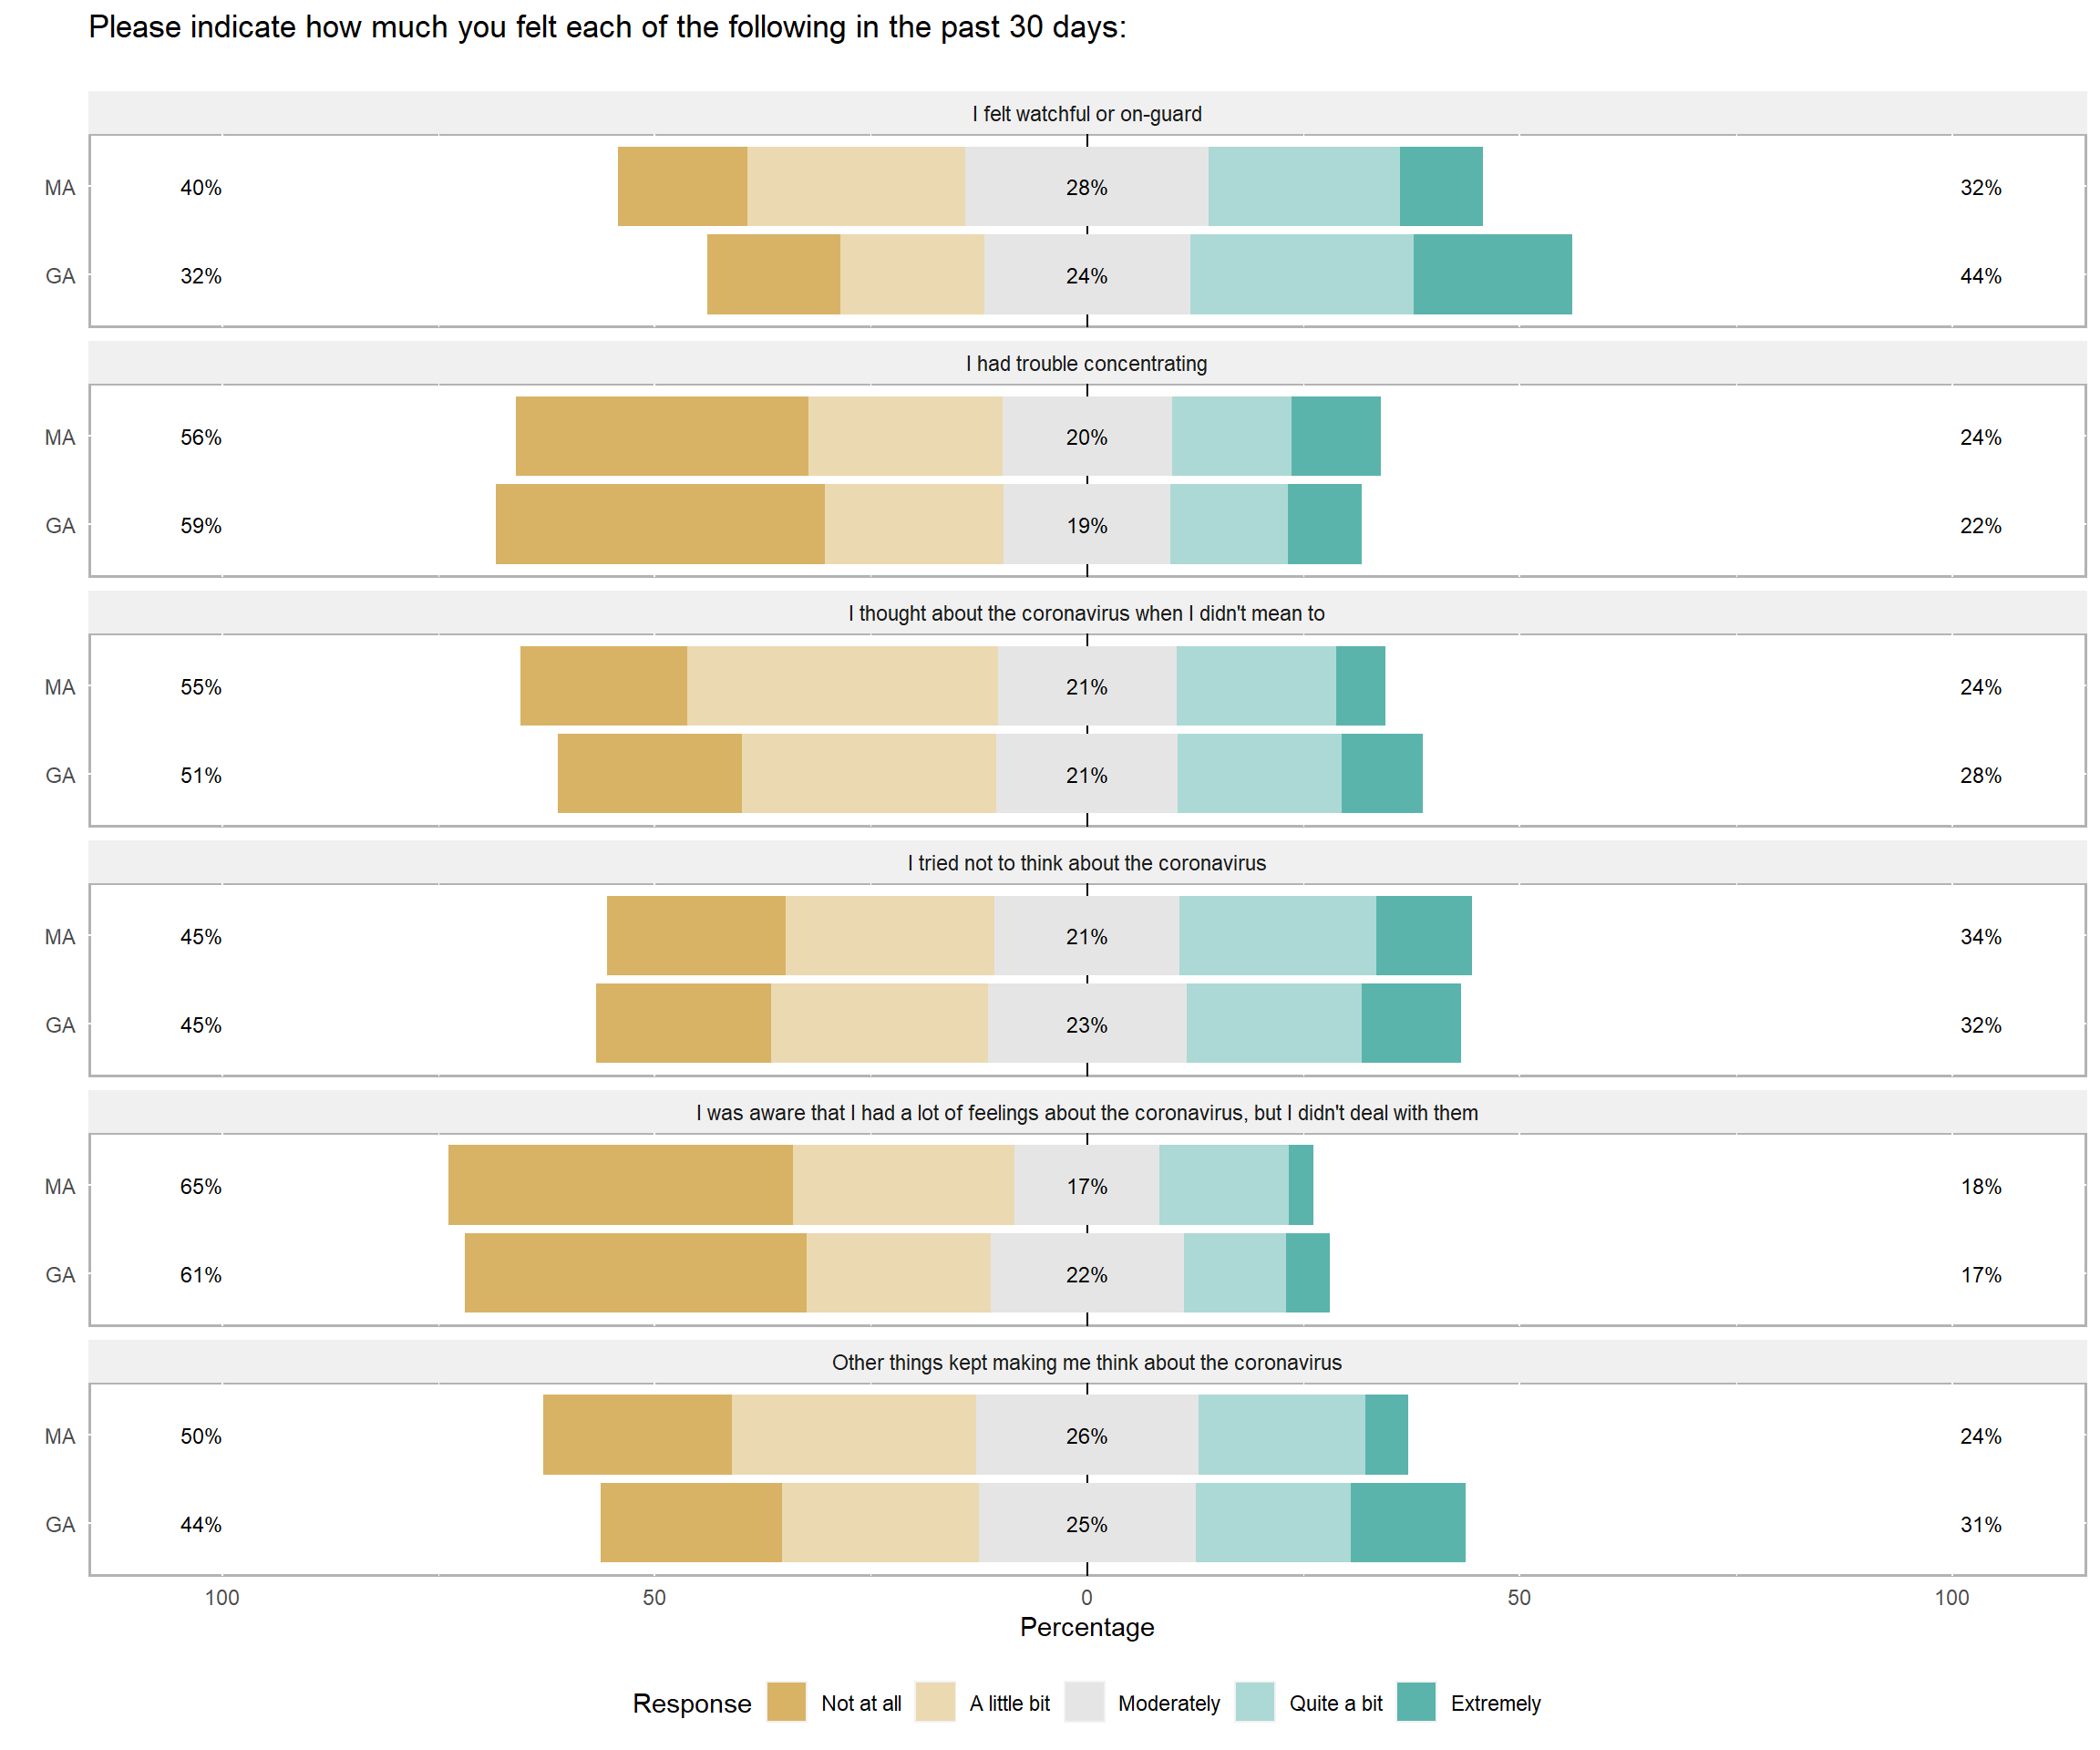The width and height of the screenshot is (2100, 1750).
Task: Click the chart title about the past 30 days
Action: tap(607, 27)
